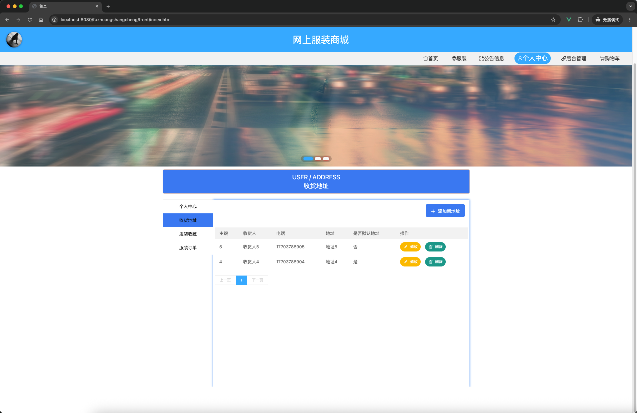Click the blurred street carousel image
Image resolution: width=637 pixels, height=413 pixels.
click(316, 116)
